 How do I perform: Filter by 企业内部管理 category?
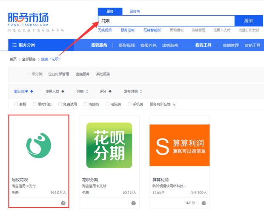point(59,74)
